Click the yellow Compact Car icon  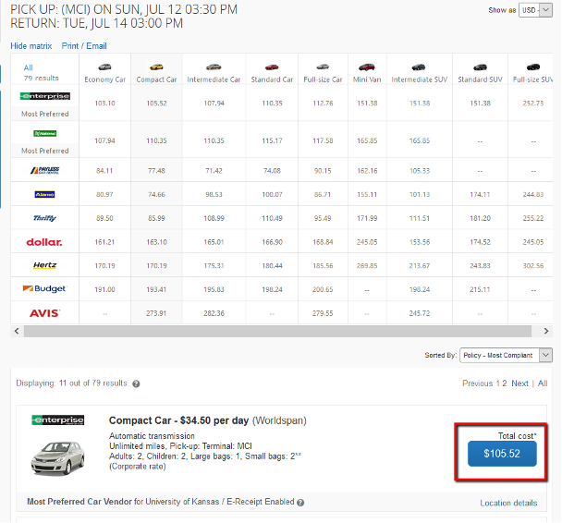coord(156,67)
